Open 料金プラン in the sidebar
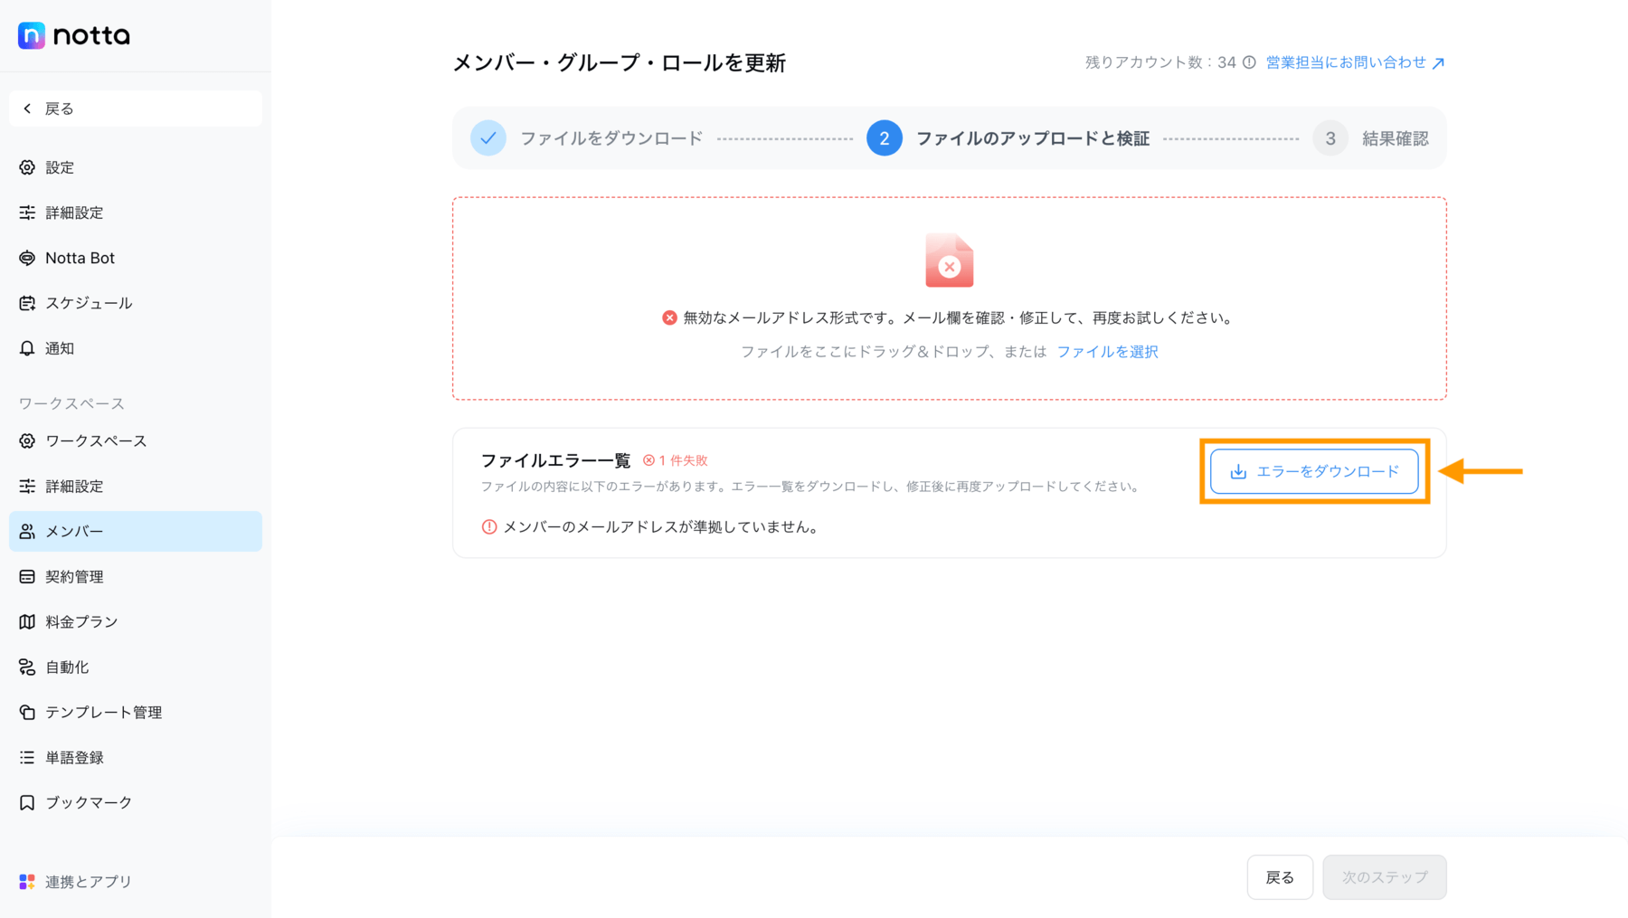The image size is (1628, 918). coord(136,621)
